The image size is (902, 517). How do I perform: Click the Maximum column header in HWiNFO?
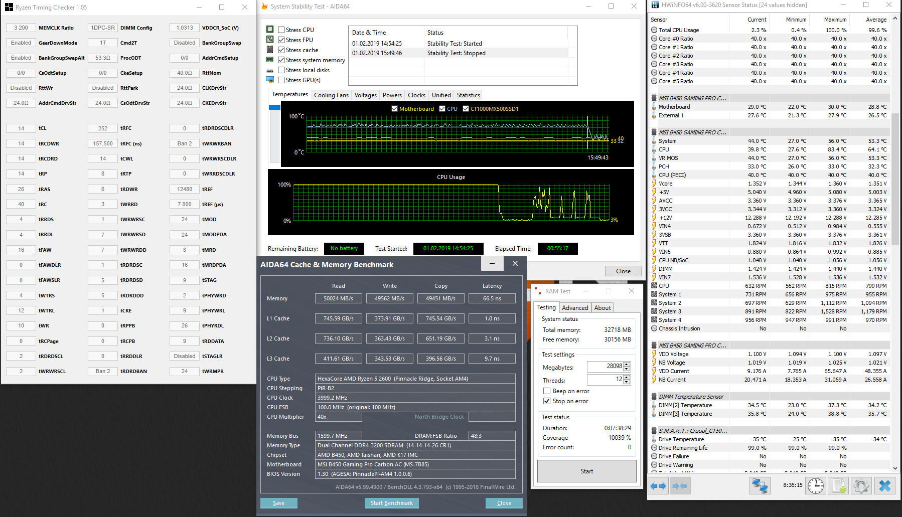coord(829,20)
